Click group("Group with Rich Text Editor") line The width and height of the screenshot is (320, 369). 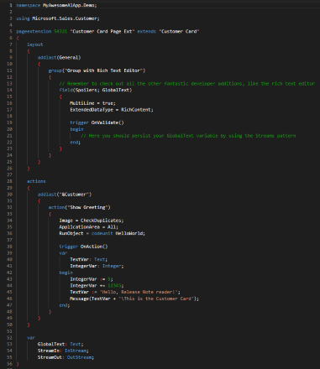click(x=97, y=70)
